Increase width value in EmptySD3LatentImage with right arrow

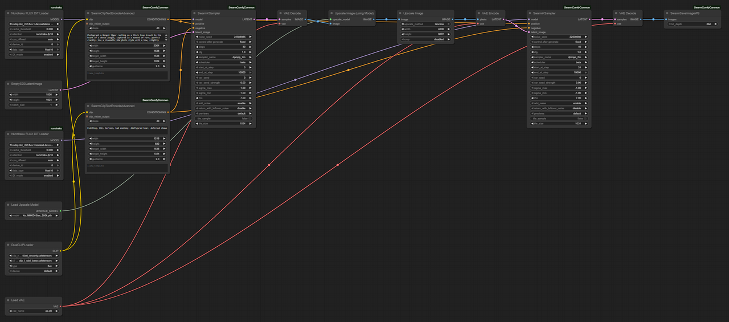click(56, 95)
